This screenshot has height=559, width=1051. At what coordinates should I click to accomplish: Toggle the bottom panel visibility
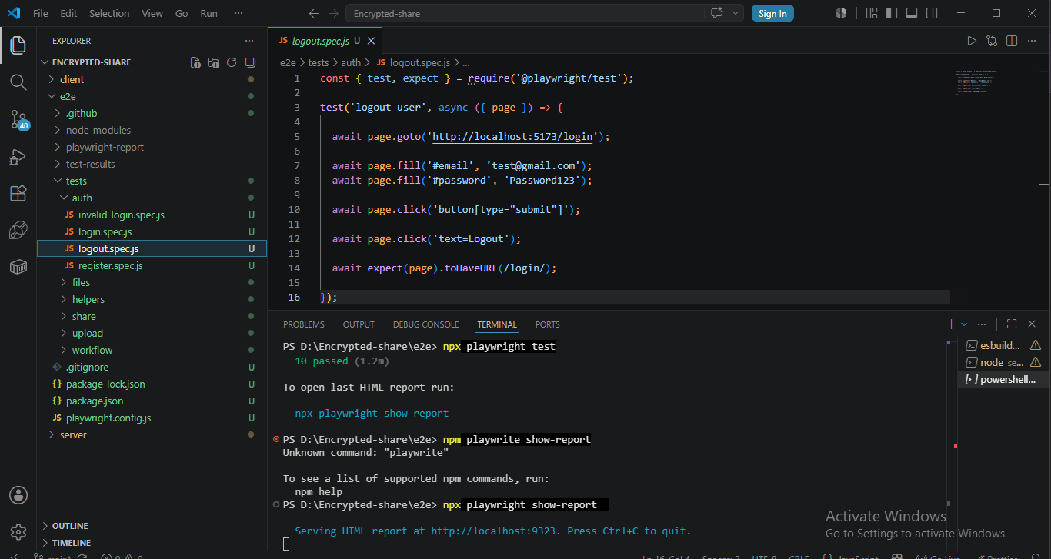[912, 13]
